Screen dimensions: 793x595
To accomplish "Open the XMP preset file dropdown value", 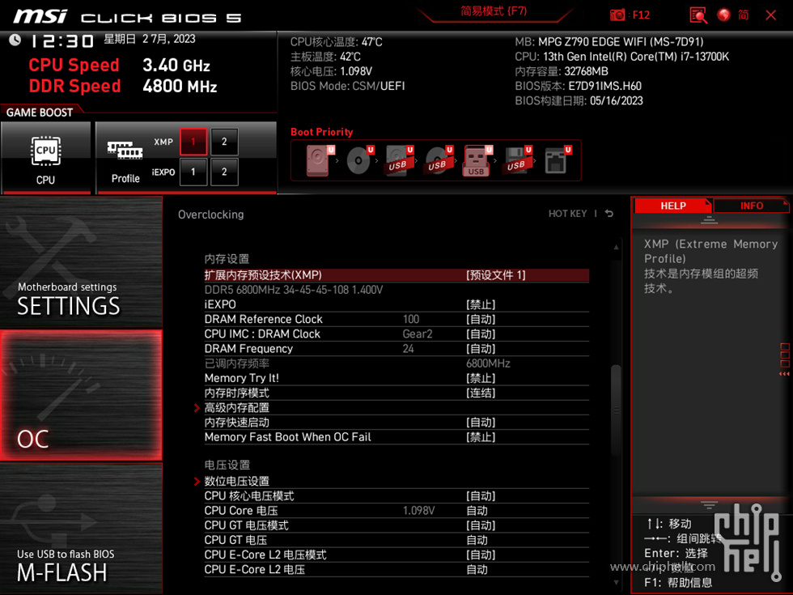I will 495,275.
